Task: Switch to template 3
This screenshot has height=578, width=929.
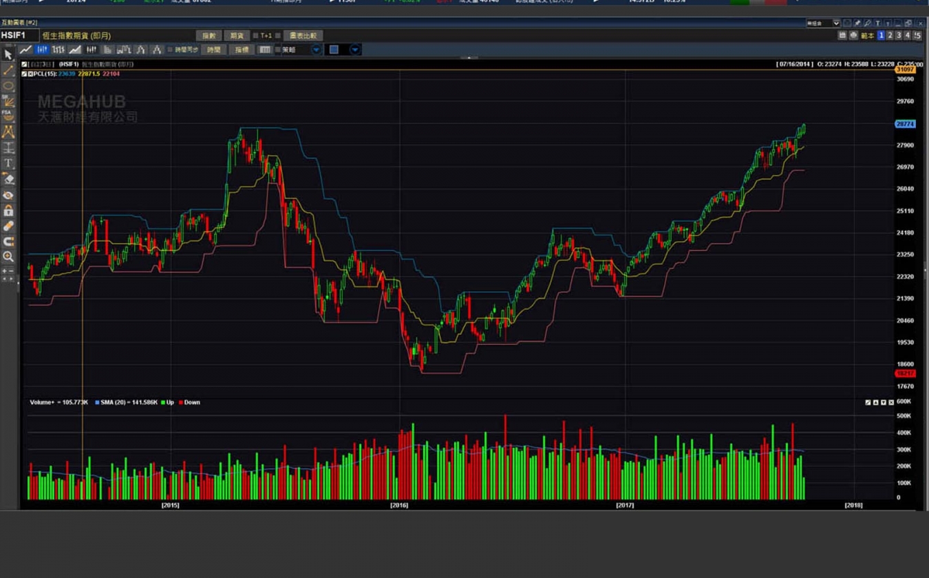Action: point(899,35)
